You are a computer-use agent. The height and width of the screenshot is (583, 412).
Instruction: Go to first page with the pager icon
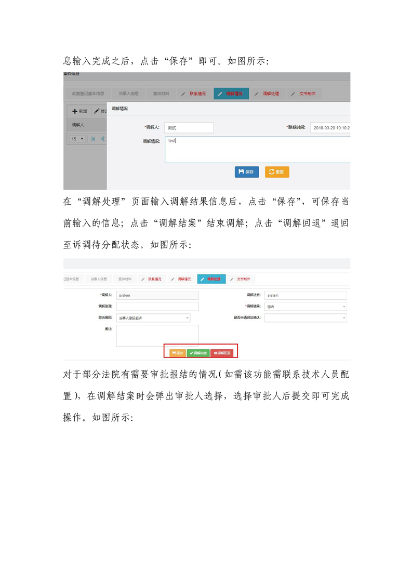pyautogui.click(x=93, y=139)
